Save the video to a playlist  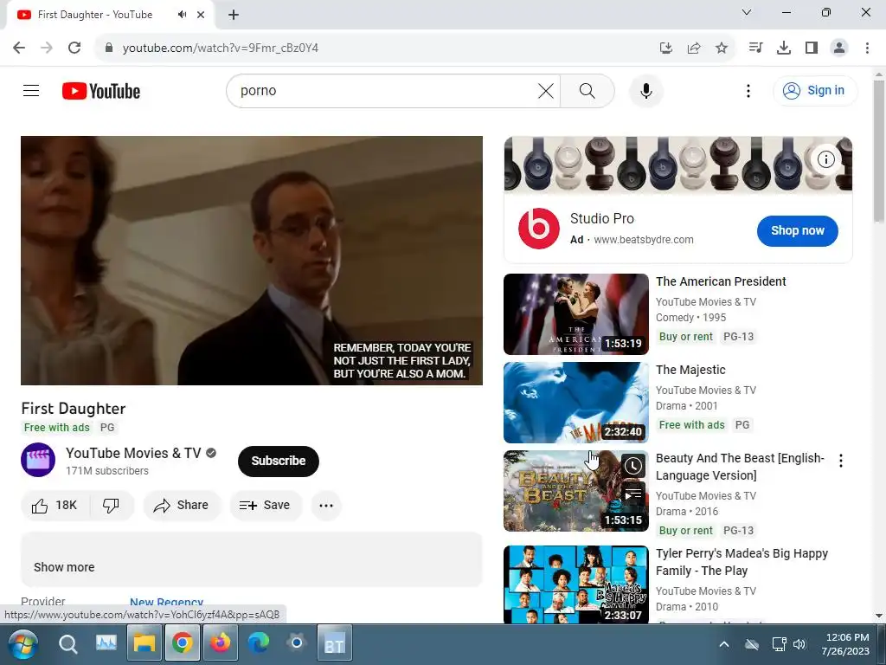265,505
